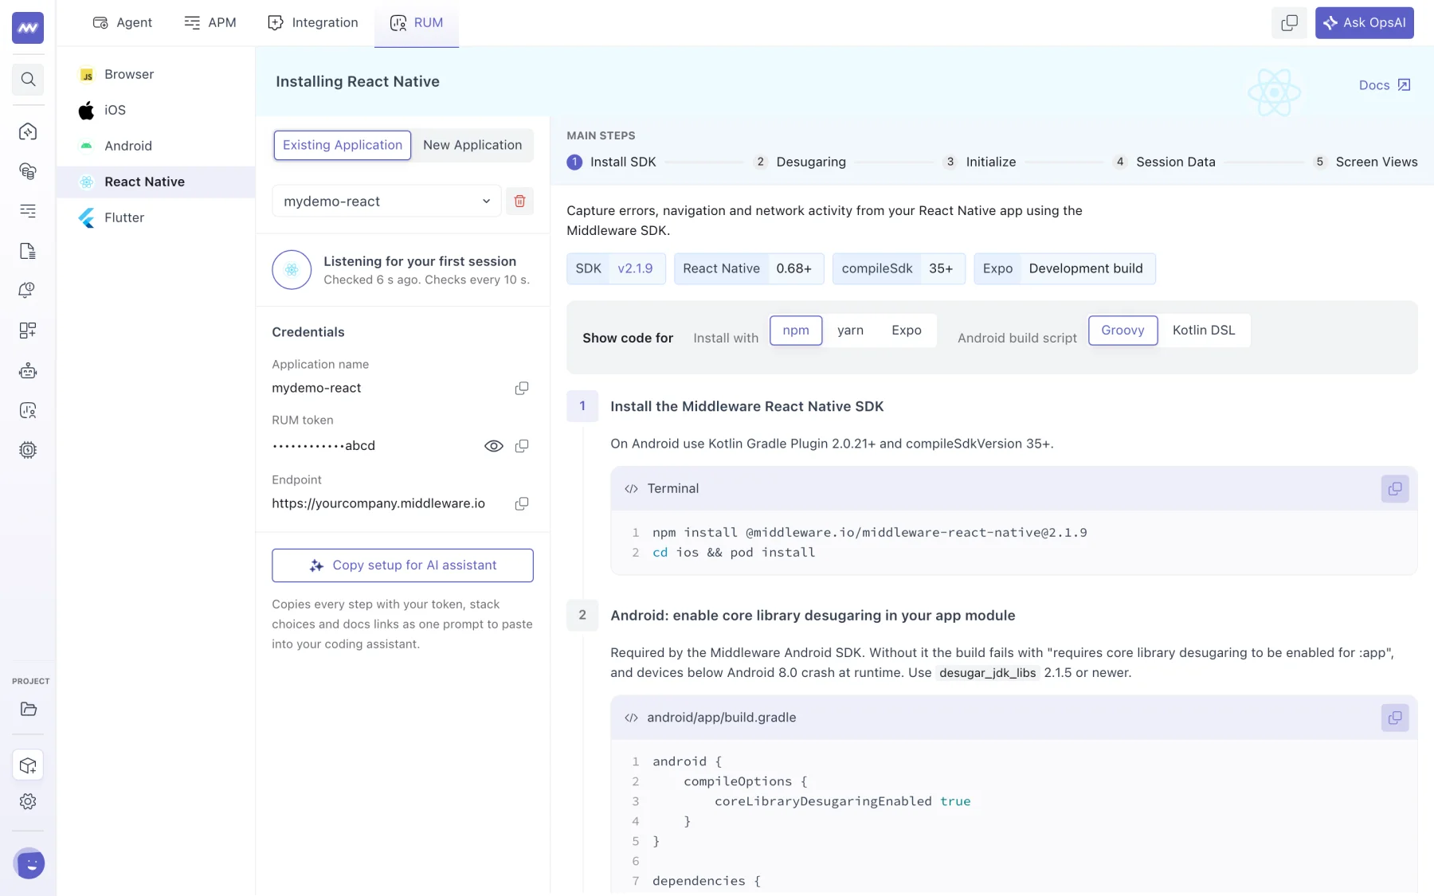Image resolution: width=1434 pixels, height=896 pixels.
Task: Switch to the APM tab
Action: pyautogui.click(x=210, y=22)
